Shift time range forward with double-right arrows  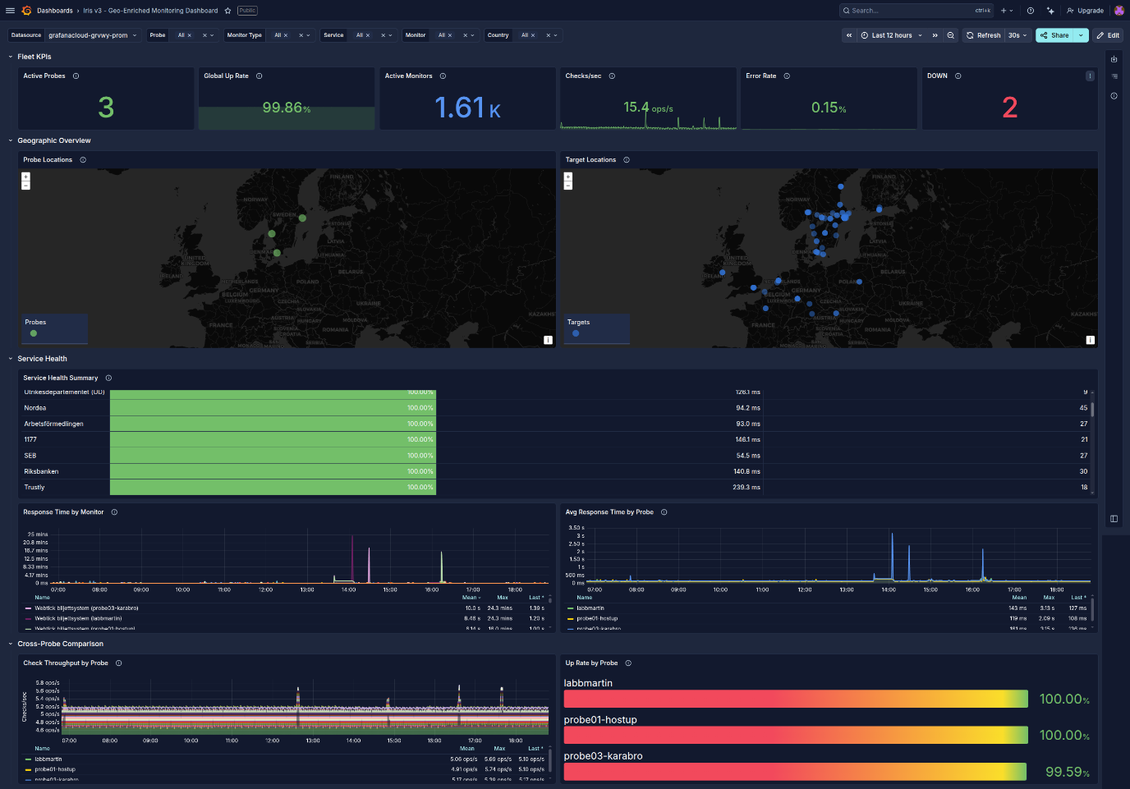[x=935, y=35]
